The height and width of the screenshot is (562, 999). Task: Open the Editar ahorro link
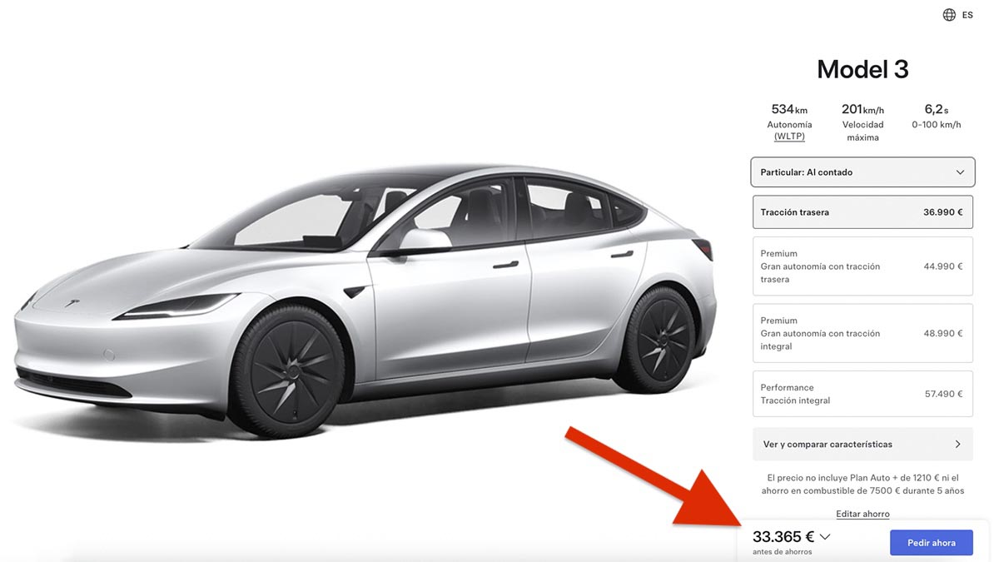pyautogui.click(x=862, y=514)
